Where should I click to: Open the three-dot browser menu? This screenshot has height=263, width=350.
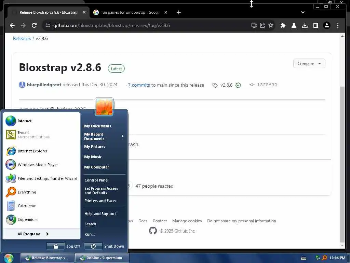338,25
